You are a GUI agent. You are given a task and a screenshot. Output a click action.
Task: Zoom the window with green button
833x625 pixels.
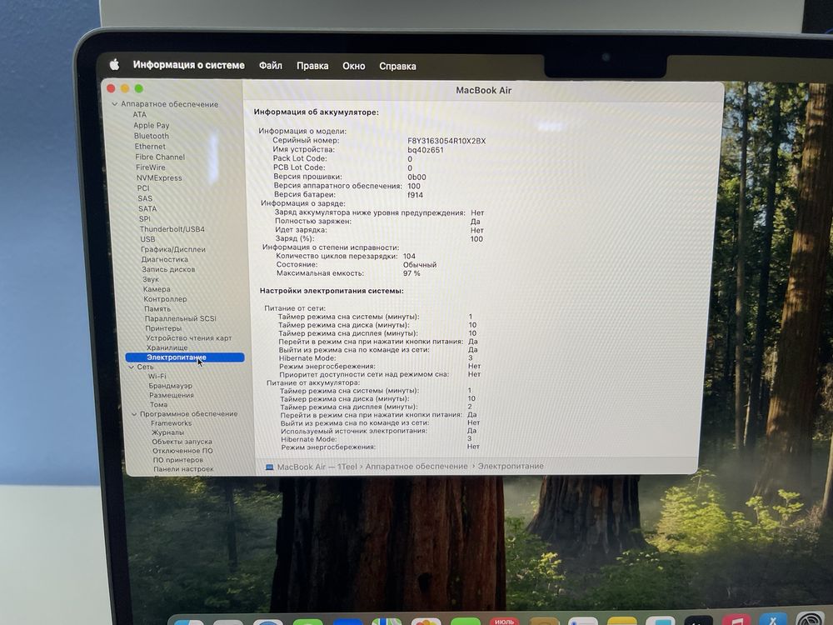[x=138, y=88]
